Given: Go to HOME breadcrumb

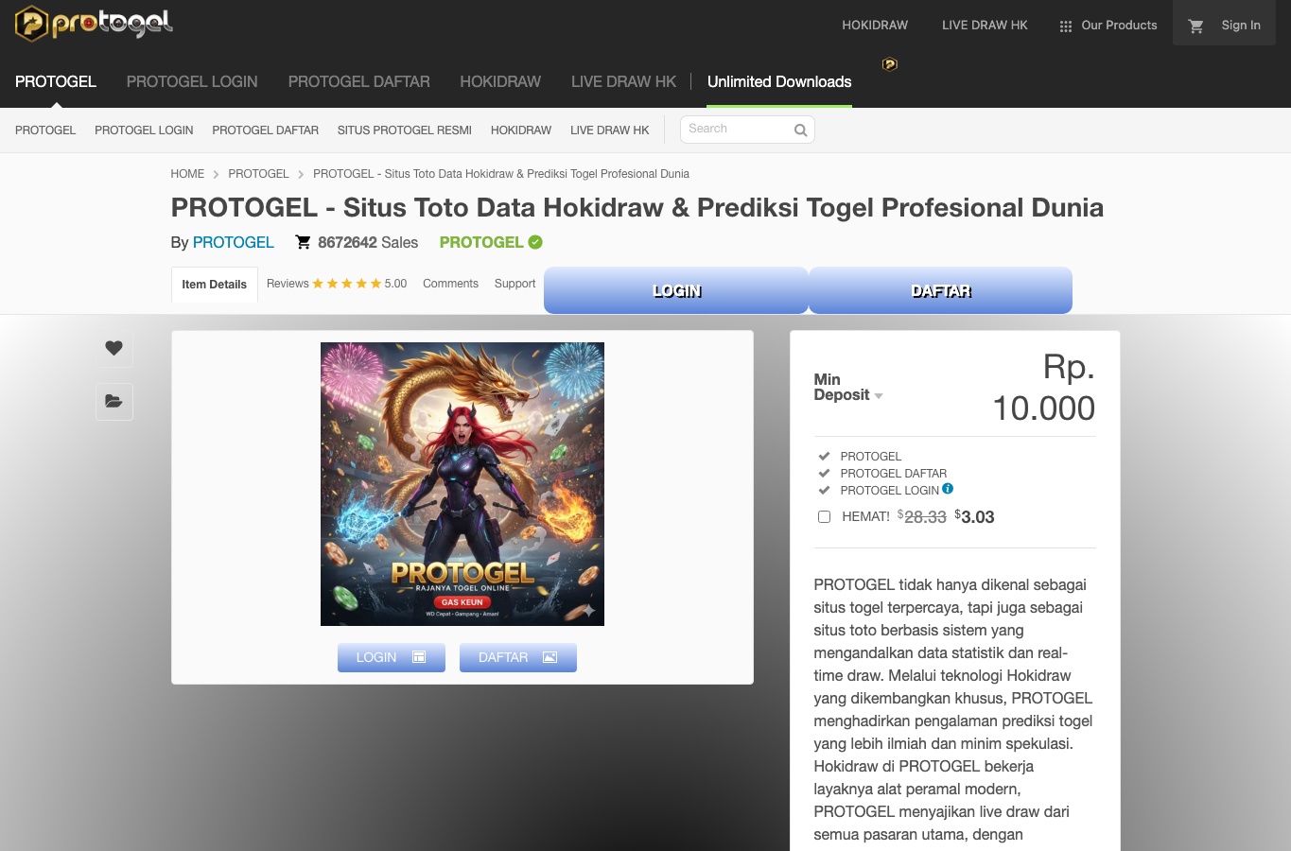Looking at the screenshot, I should click(x=187, y=174).
